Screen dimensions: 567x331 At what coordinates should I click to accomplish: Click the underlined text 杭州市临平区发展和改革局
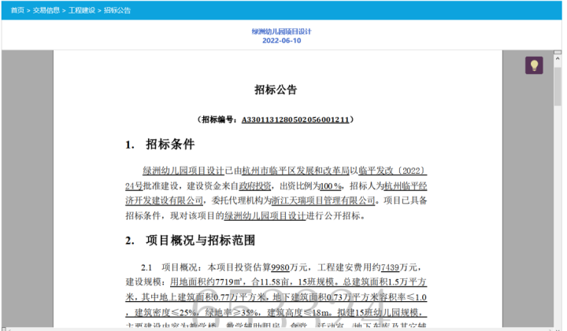pos(296,171)
